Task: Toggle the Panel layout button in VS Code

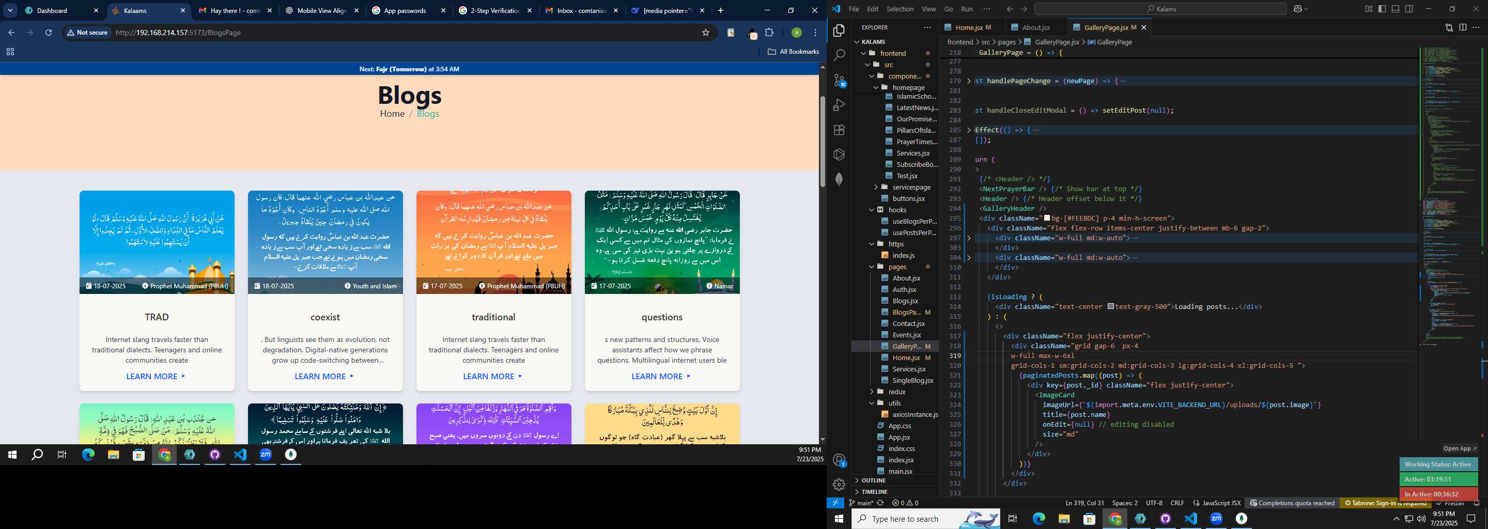Action: (1395, 9)
